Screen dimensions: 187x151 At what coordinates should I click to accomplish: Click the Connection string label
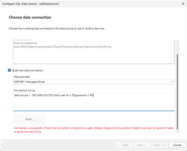point(24,90)
